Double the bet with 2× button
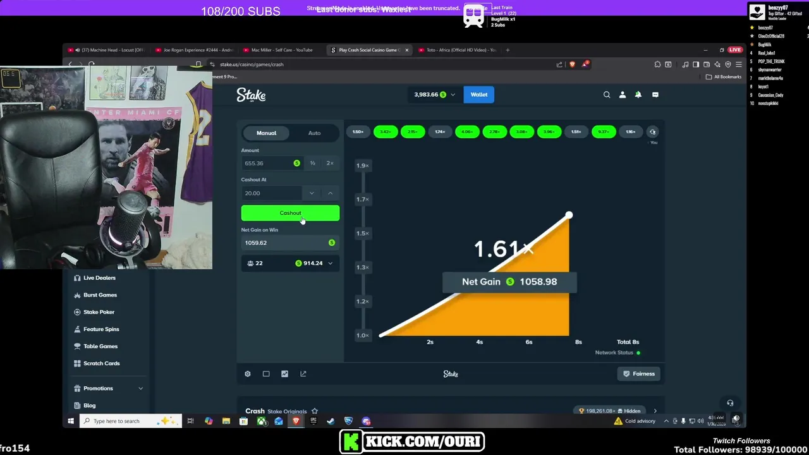This screenshot has width=809, height=455. (x=330, y=164)
